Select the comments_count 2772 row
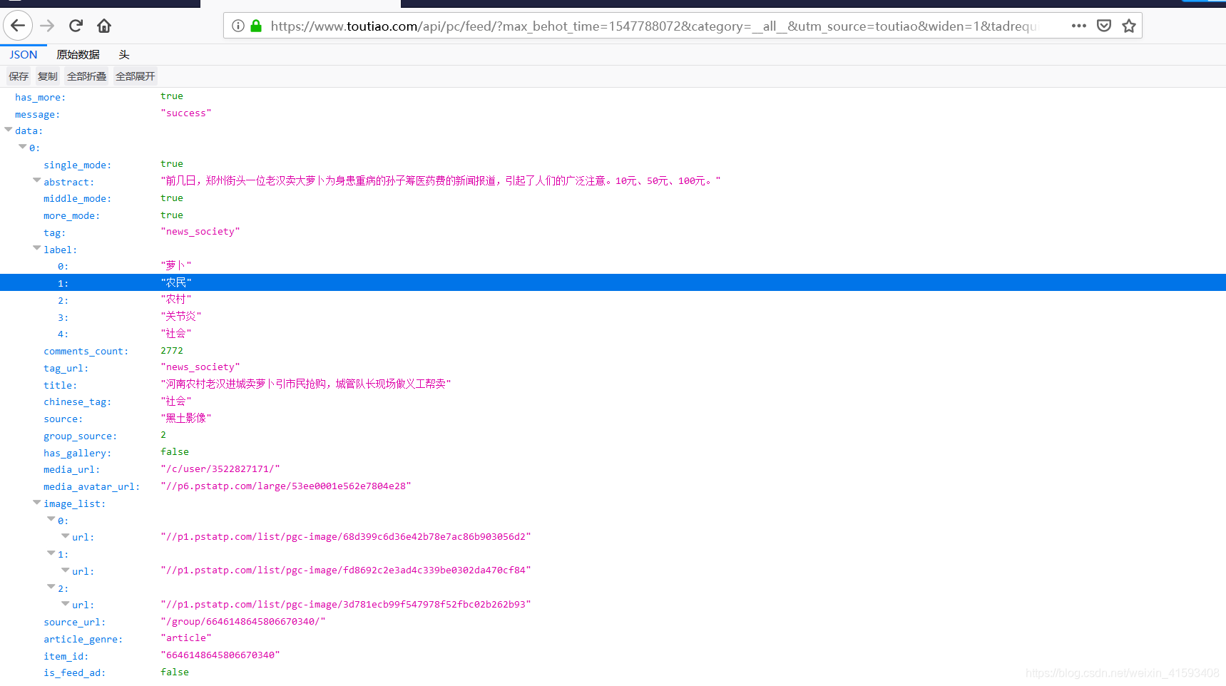 pyautogui.click(x=613, y=351)
